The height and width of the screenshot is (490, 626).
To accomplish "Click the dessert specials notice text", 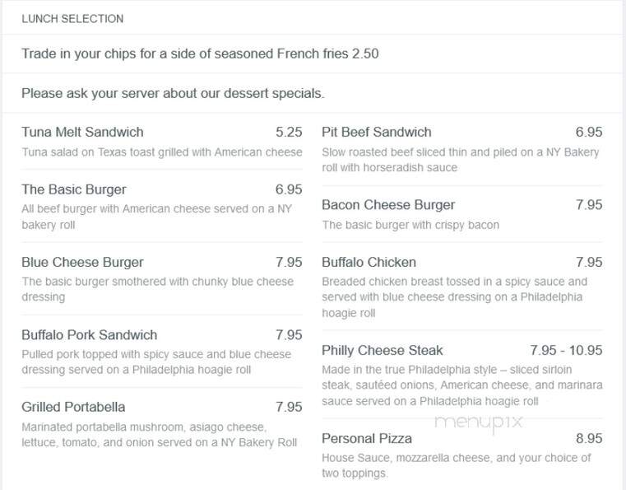I will (173, 93).
